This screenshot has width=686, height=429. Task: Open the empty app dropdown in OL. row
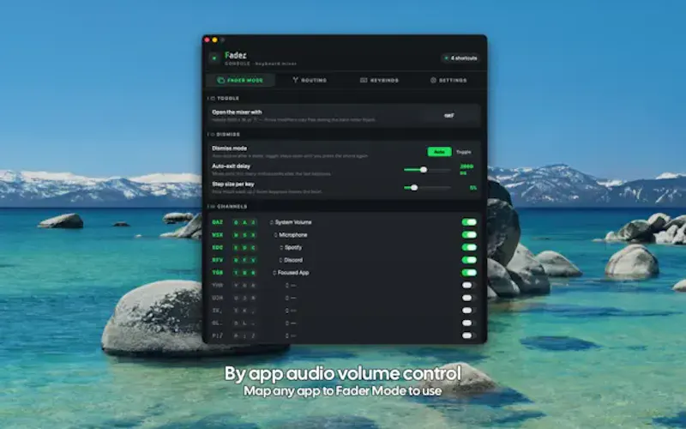pos(291,323)
